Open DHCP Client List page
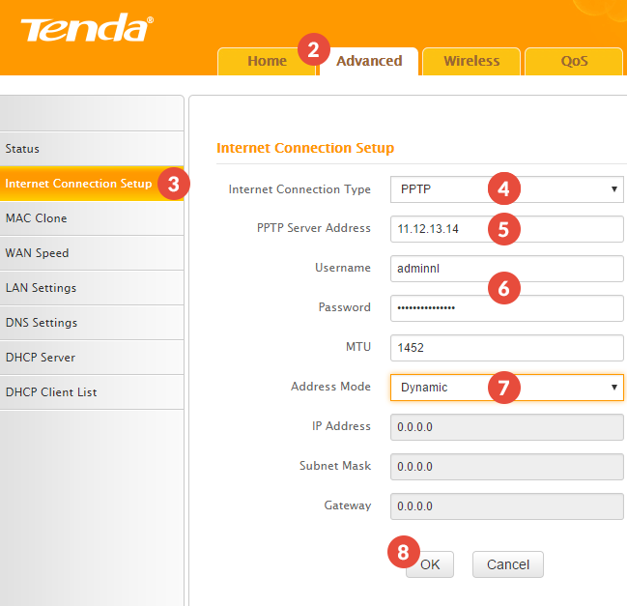Screen dimensions: 627x606 [x=92, y=392]
